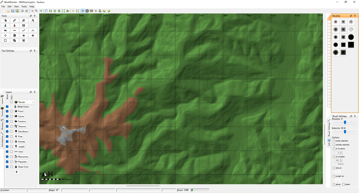Enable the except on option
Image resolution: width=359 pixels, height=193 pixels.
pyautogui.click(x=334, y=176)
